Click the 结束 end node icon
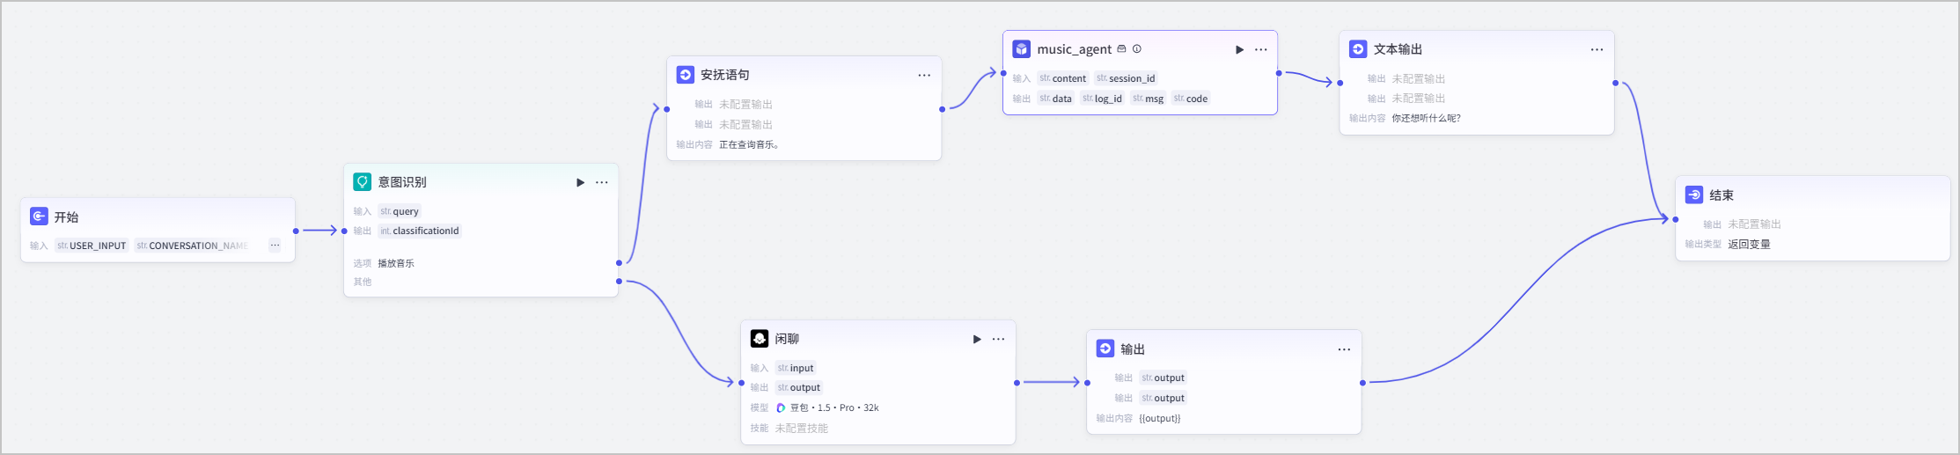The height and width of the screenshot is (455, 1960). tap(1694, 195)
